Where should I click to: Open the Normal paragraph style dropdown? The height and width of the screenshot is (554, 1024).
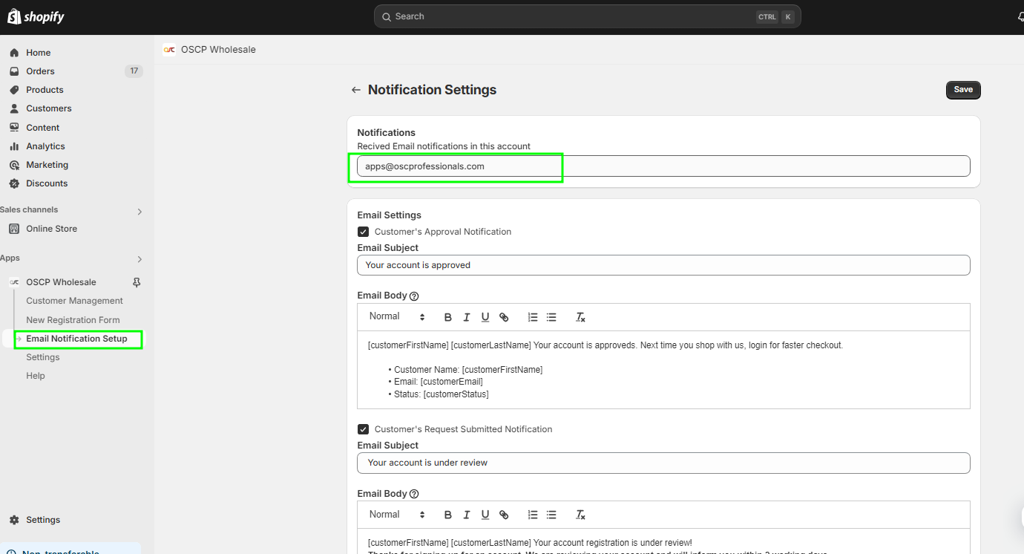point(396,316)
